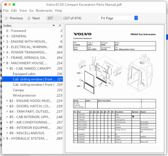Expand the 88 - INTERIOR EQUIPME... section

coord(7,128)
